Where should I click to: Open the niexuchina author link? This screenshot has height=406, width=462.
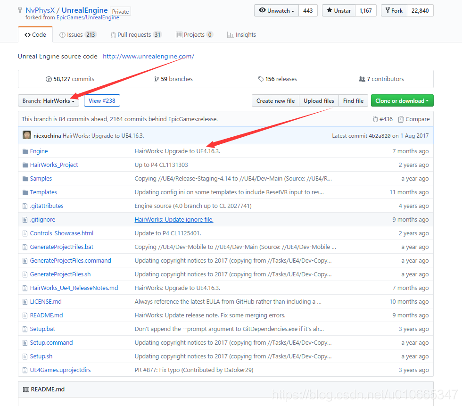click(x=47, y=136)
